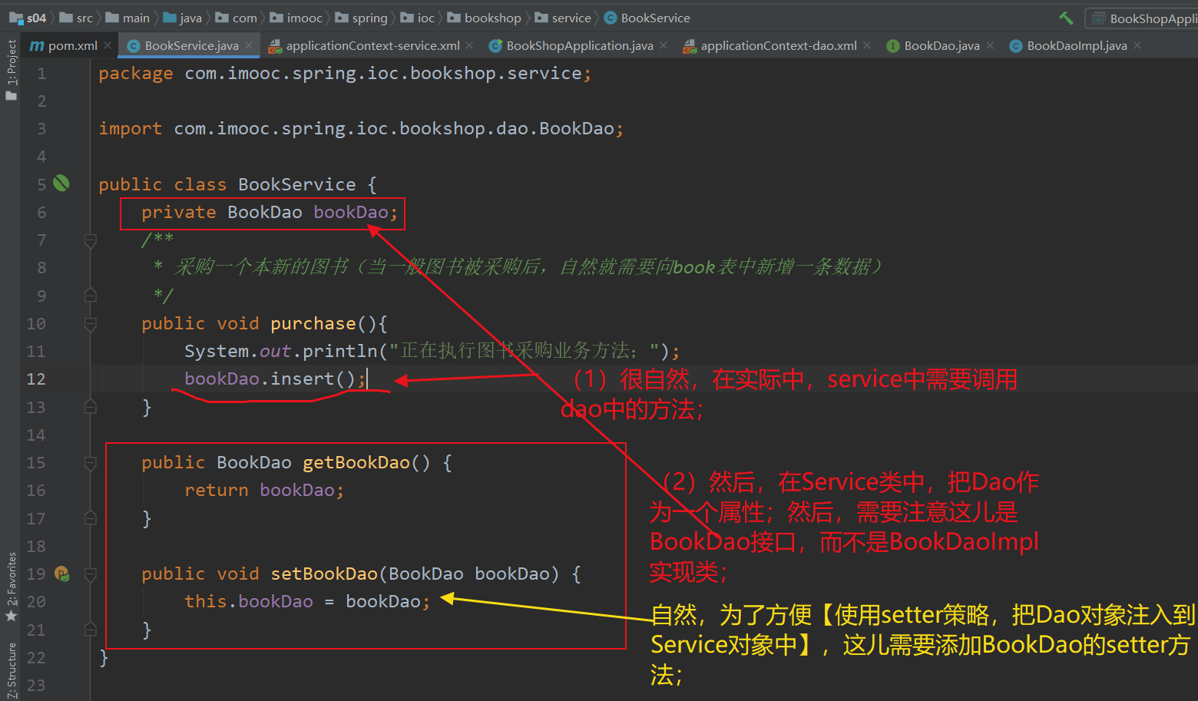Collapse the purchase method via line 10 fold arrow

[x=90, y=323]
